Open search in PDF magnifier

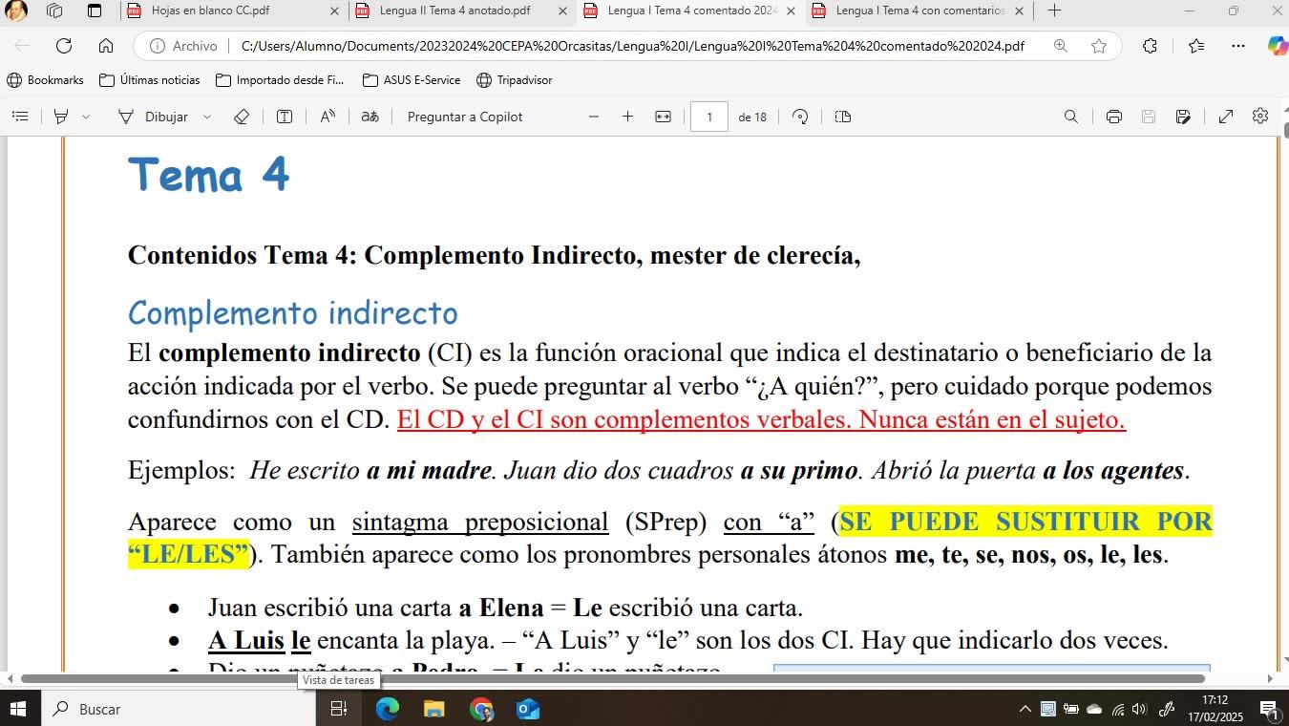pyautogui.click(x=1070, y=117)
